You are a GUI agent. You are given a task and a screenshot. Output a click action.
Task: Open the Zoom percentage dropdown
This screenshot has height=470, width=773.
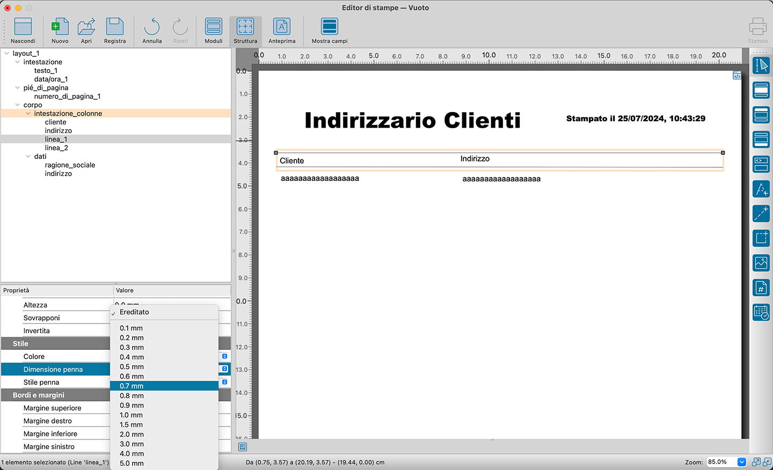pos(741,462)
